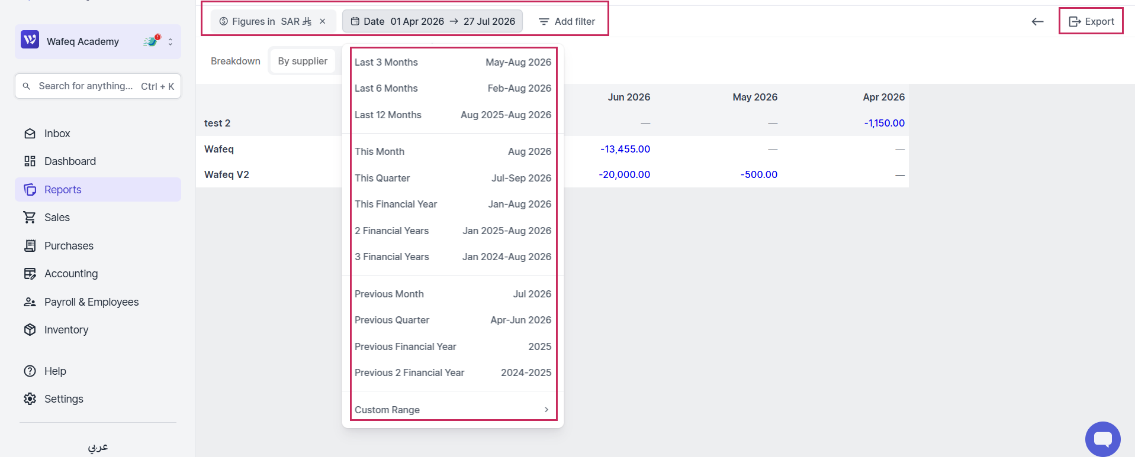Open Sales via shopping cart icon
The width and height of the screenshot is (1135, 457).
pyautogui.click(x=30, y=218)
